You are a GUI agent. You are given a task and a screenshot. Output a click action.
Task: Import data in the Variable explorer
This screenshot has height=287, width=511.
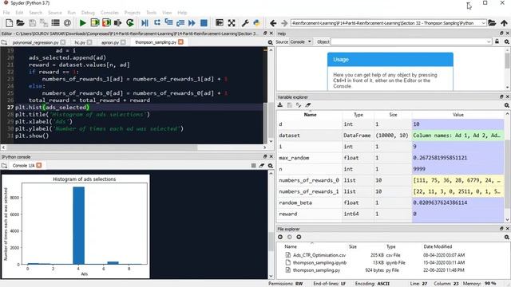point(280,104)
